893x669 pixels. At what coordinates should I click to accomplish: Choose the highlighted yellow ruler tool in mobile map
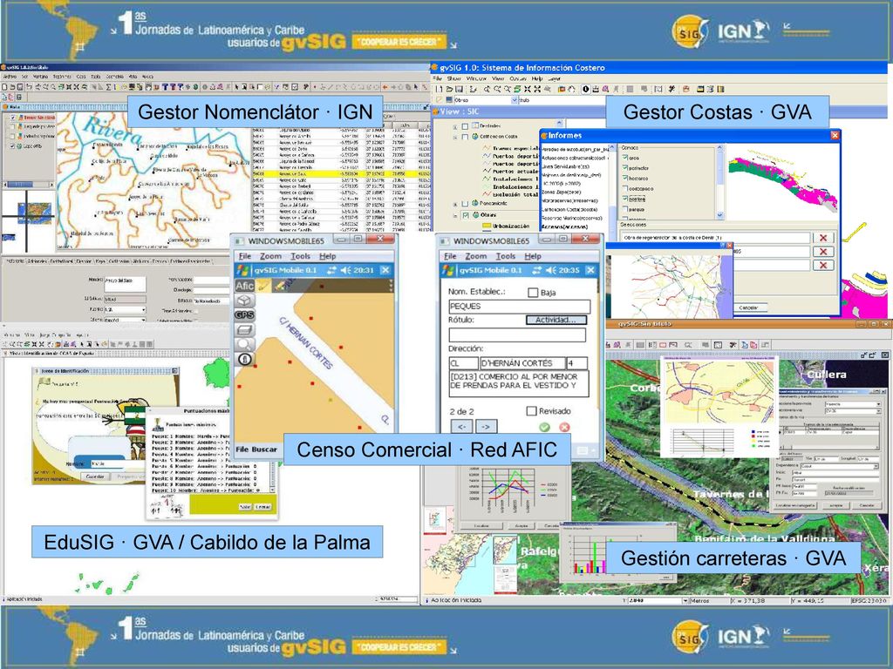coord(262,286)
